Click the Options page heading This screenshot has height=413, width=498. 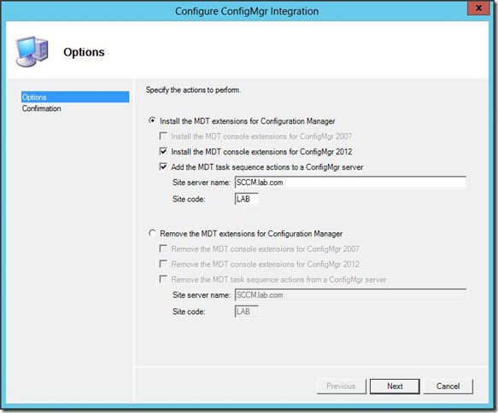[84, 52]
